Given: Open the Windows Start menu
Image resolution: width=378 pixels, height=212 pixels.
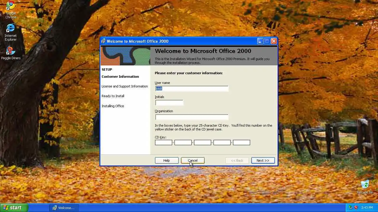Looking at the screenshot, I should pos(14,208).
